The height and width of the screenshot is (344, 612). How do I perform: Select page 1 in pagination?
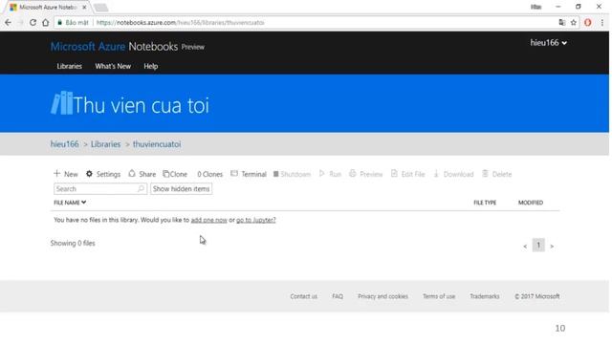(538, 246)
